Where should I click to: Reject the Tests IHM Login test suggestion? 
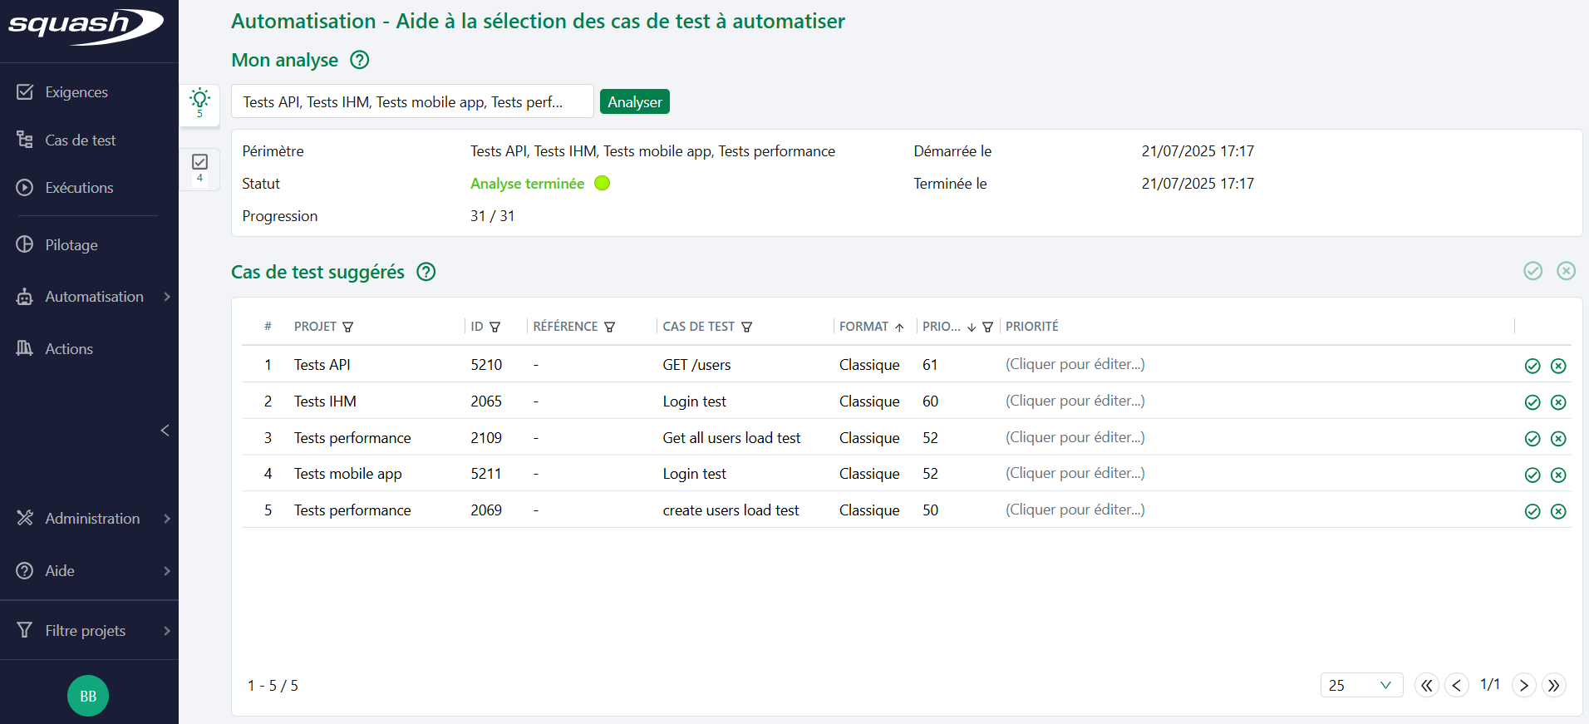[x=1559, y=402]
